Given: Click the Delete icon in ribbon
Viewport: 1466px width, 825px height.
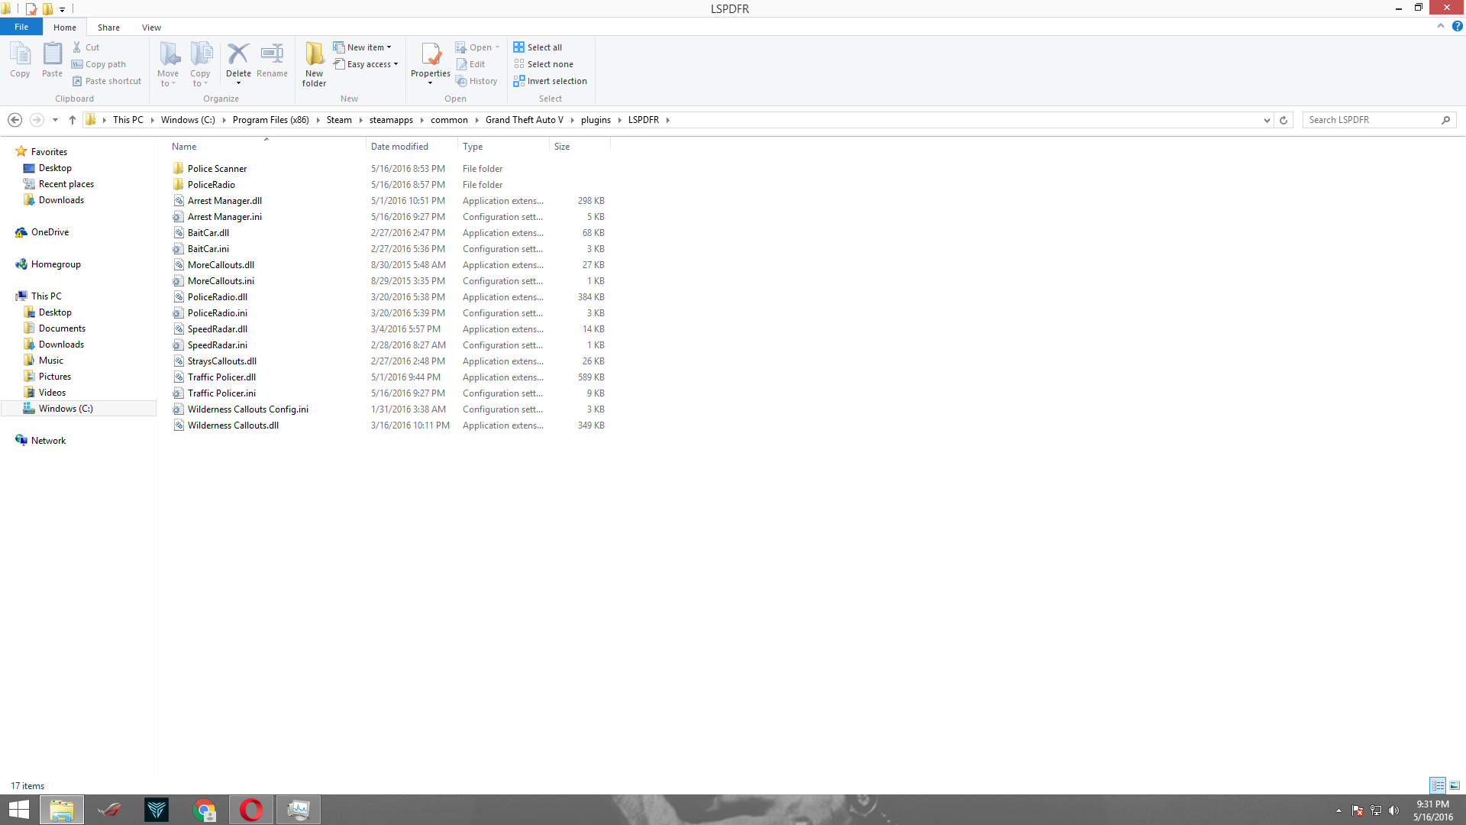Looking at the screenshot, I should click(238, 55).
